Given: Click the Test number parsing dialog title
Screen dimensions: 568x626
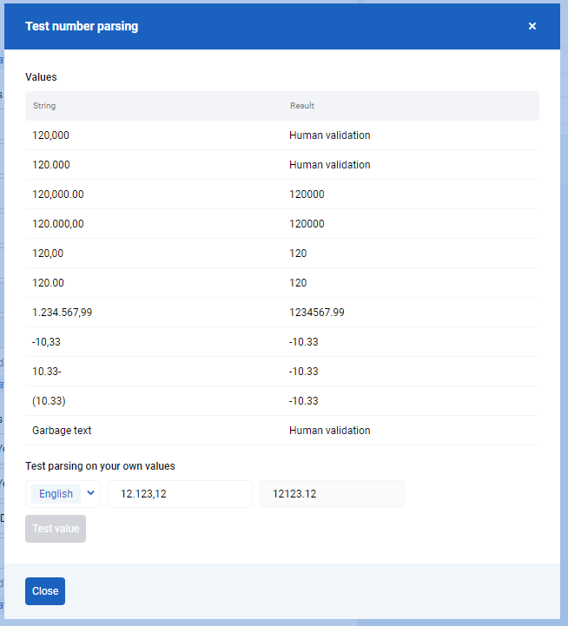Looking at the screenshot, I should 82,26.
